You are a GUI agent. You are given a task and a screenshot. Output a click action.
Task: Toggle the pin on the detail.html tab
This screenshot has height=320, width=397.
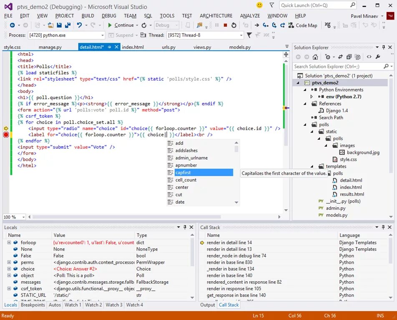coord(109,47)
